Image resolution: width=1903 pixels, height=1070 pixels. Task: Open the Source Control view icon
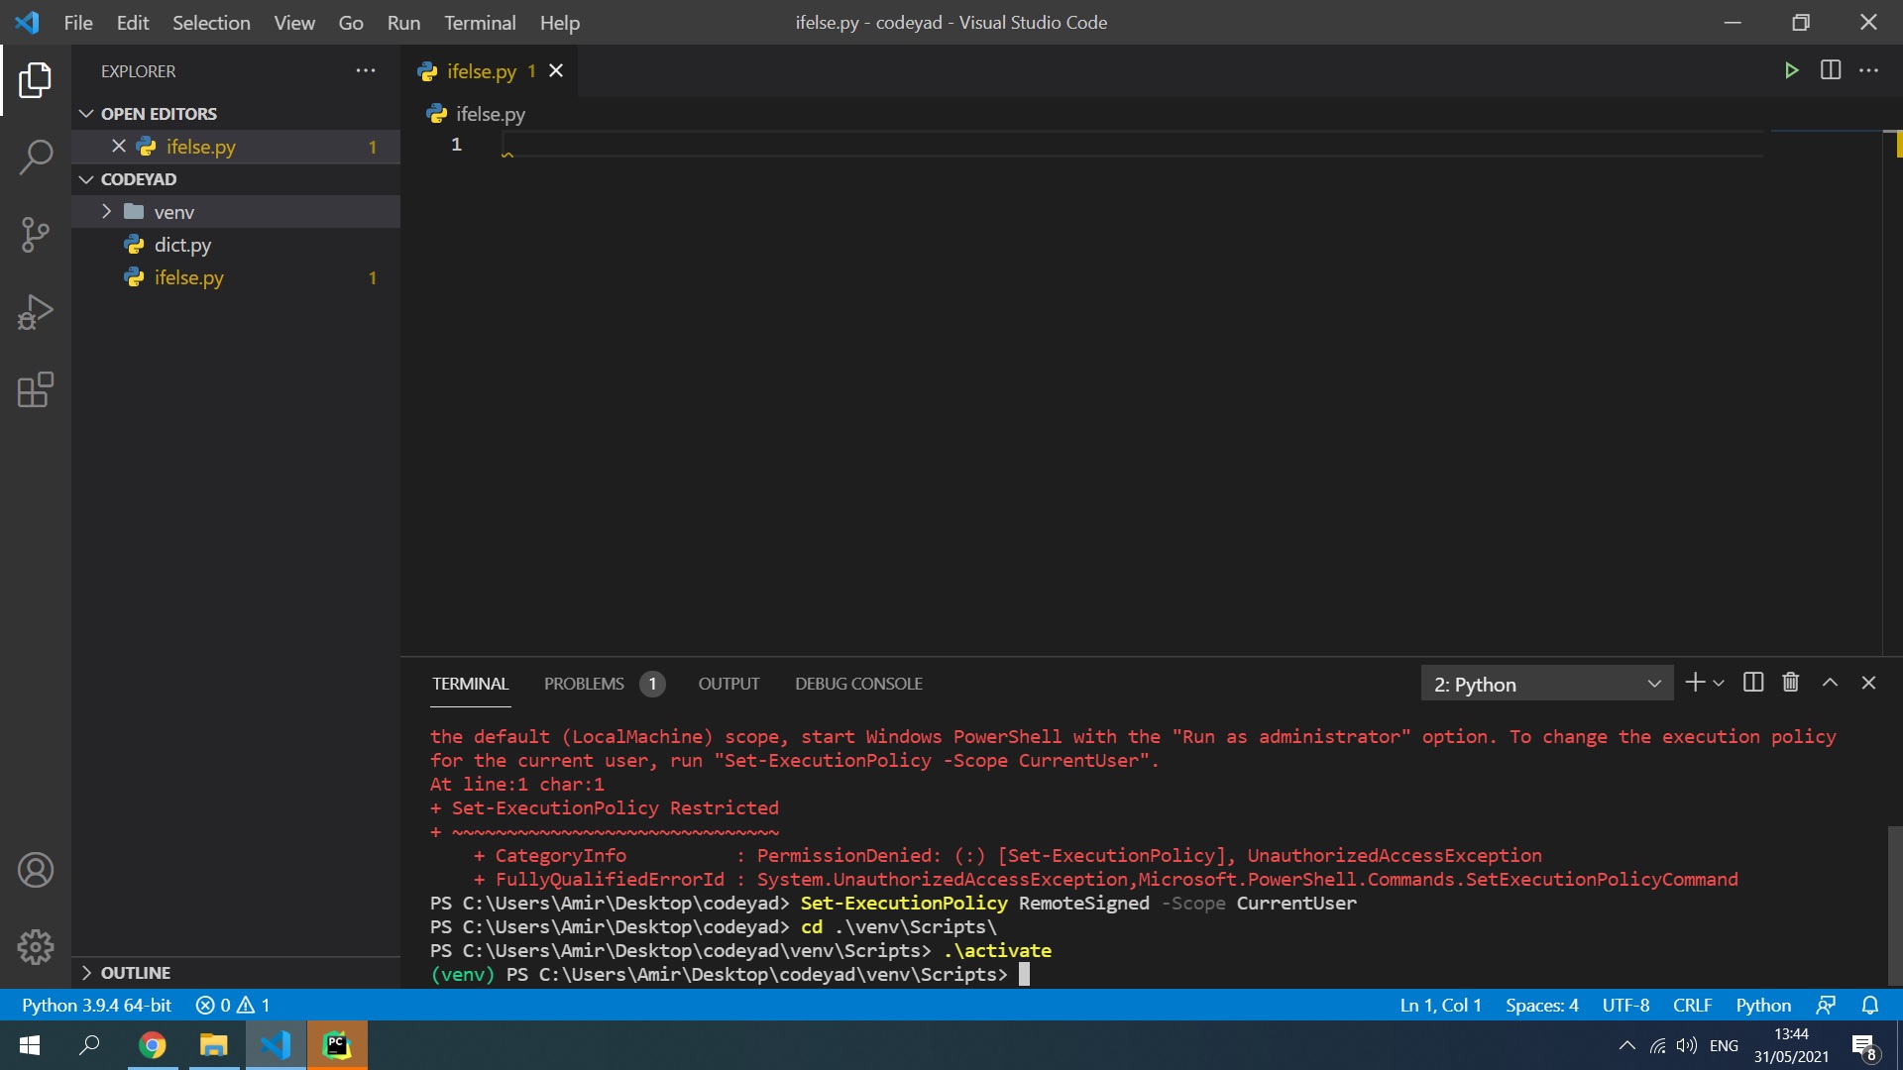point(36,235)
